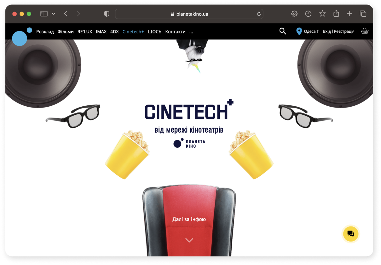Click the Planeta Kino blue circle logo

[x=22, y=36]
